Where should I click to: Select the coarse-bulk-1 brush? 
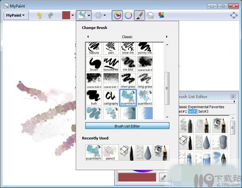(111, 81)
